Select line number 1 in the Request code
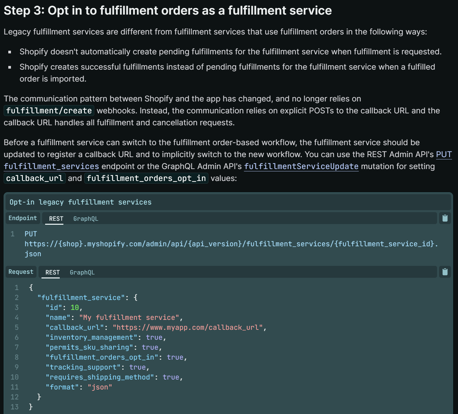This screenshot has width=458, height=414. coord(16,287)
